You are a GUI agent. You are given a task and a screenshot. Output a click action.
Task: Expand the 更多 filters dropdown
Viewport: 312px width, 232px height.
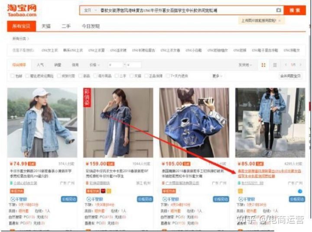[217, 76]
